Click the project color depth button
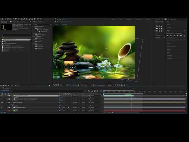 12,85
